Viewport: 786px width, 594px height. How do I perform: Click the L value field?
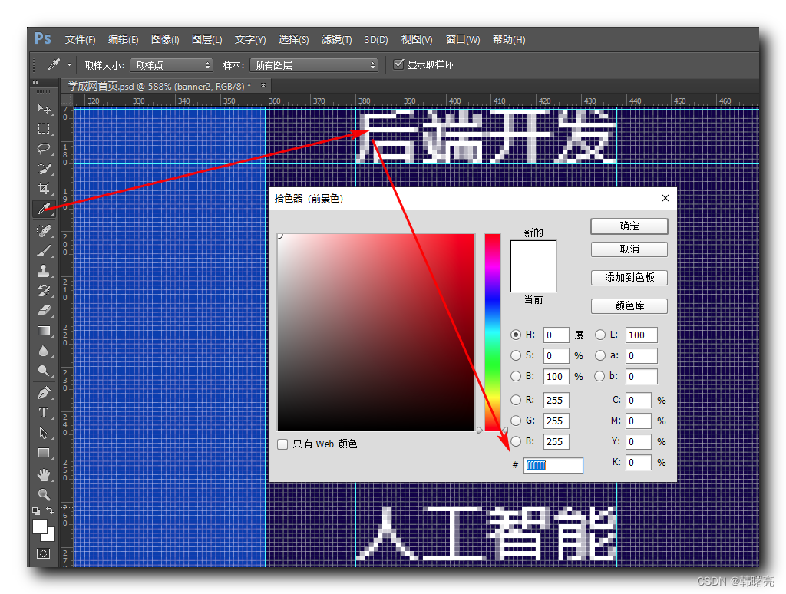click(x=641, y=335)
